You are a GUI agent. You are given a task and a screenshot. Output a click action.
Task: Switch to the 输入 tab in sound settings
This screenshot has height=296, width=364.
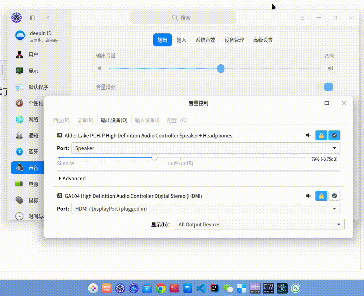181,40
